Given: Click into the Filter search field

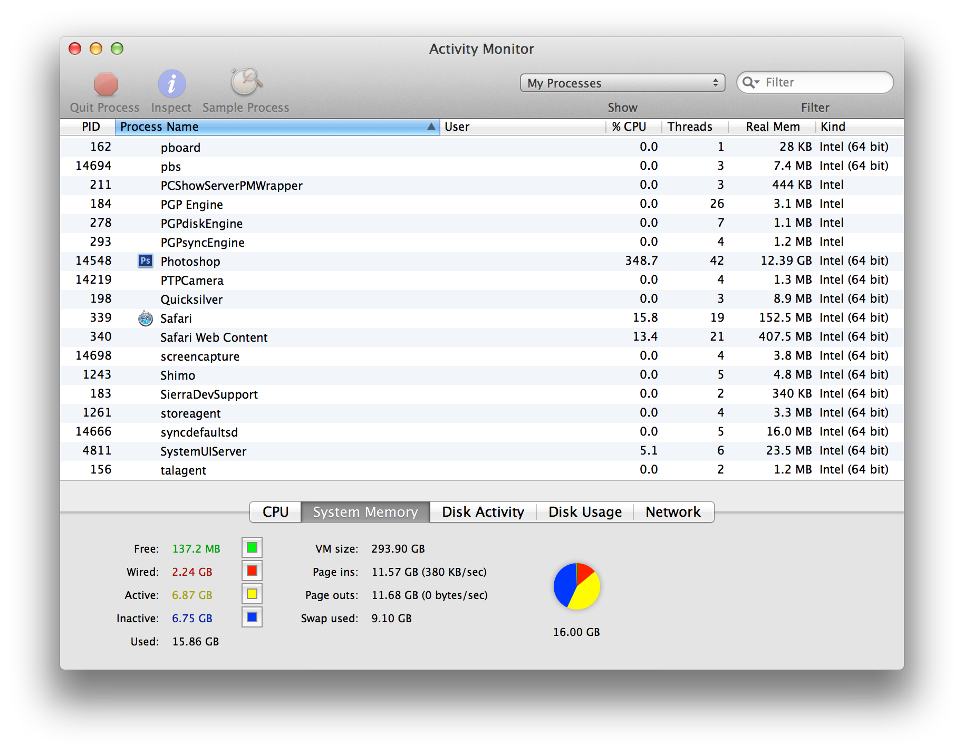Looking at the screenshot, I should click(x=815, y=82).
